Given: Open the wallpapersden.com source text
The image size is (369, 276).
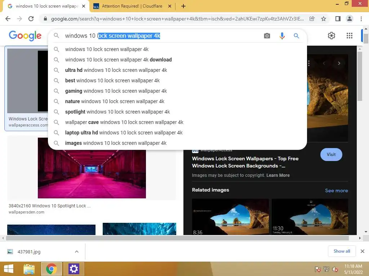Looking at the screenshot, I should pyautogui.click(x=26, y=212).
